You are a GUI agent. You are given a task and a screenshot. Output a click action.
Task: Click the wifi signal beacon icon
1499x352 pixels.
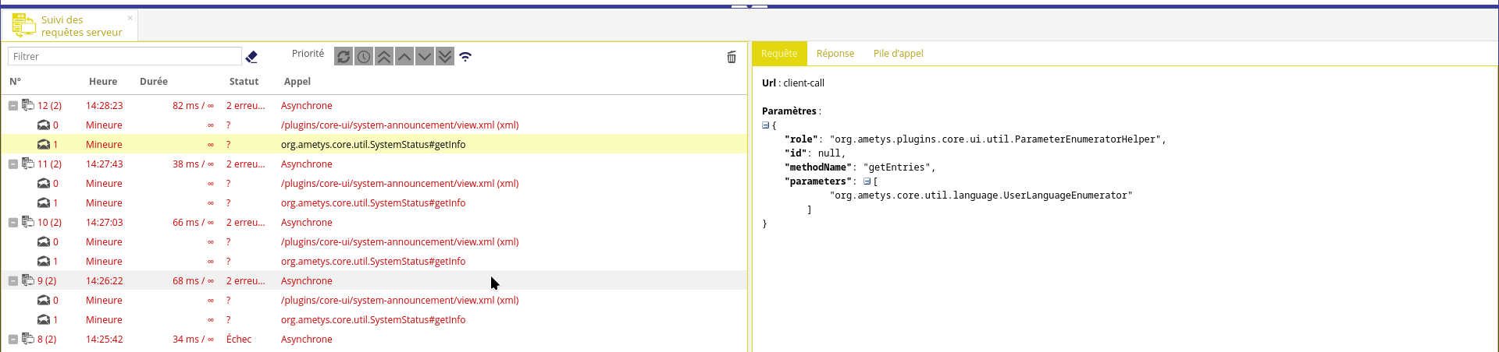tap(465, 57)
